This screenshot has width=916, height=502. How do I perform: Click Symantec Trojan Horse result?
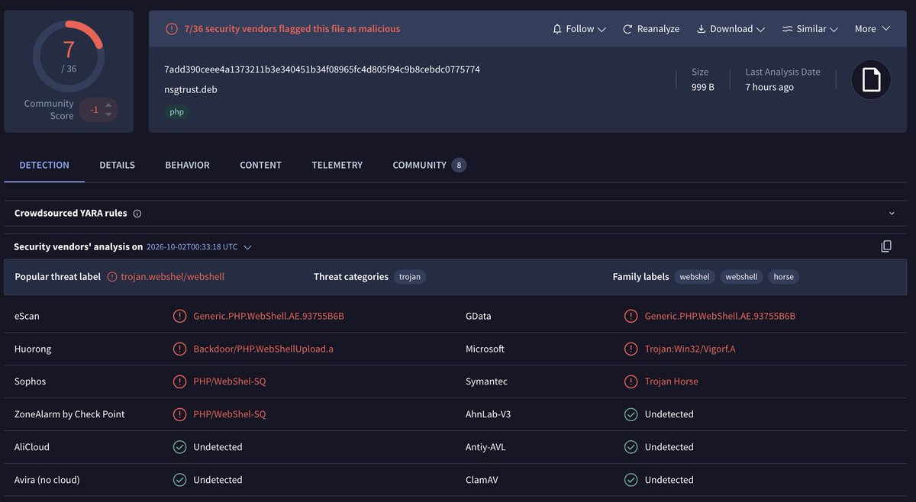pyautogui.click(x=671, y=381)
